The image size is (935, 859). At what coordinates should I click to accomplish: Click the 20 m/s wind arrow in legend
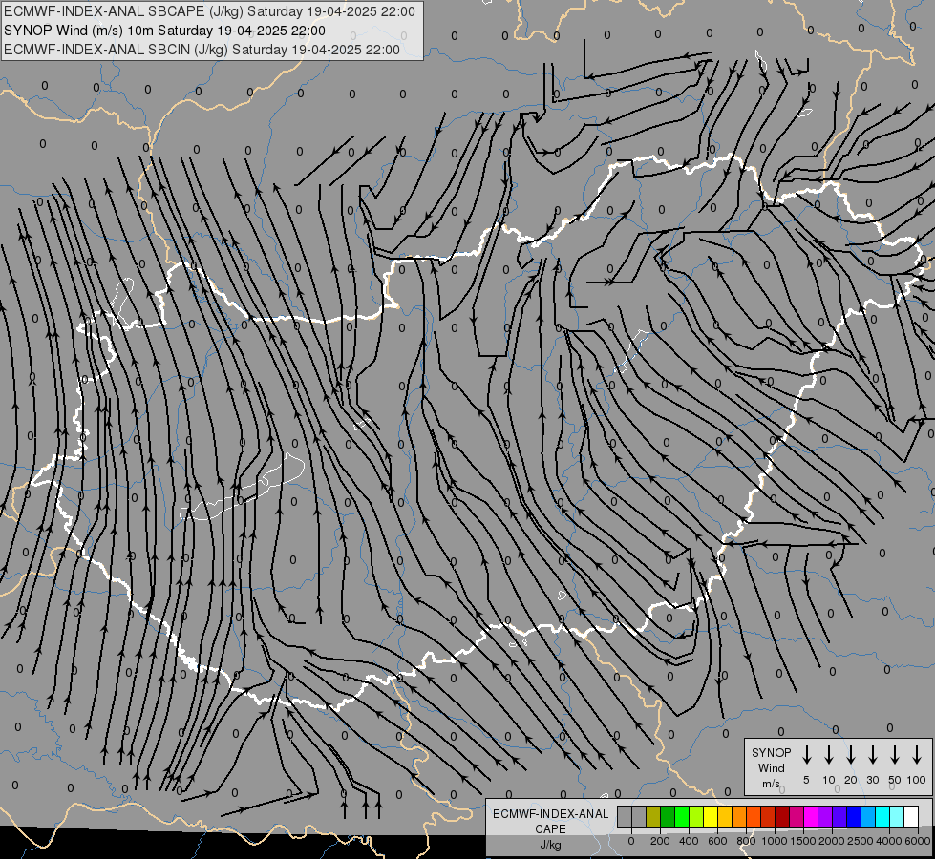pos(851,755)
